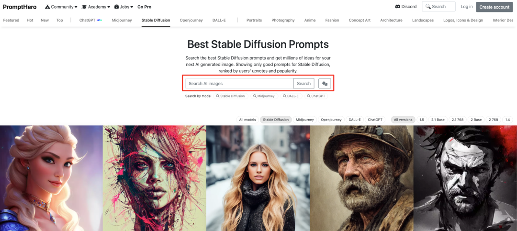
Task: Click the Create account button
Action: [x=495, y=7]
